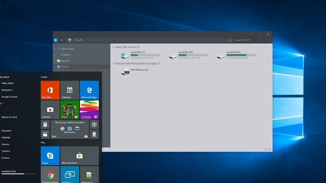Select the Local Disk (C:) drive icon
326x183 pixels.
pyautogui.click(x=125, y=56)
